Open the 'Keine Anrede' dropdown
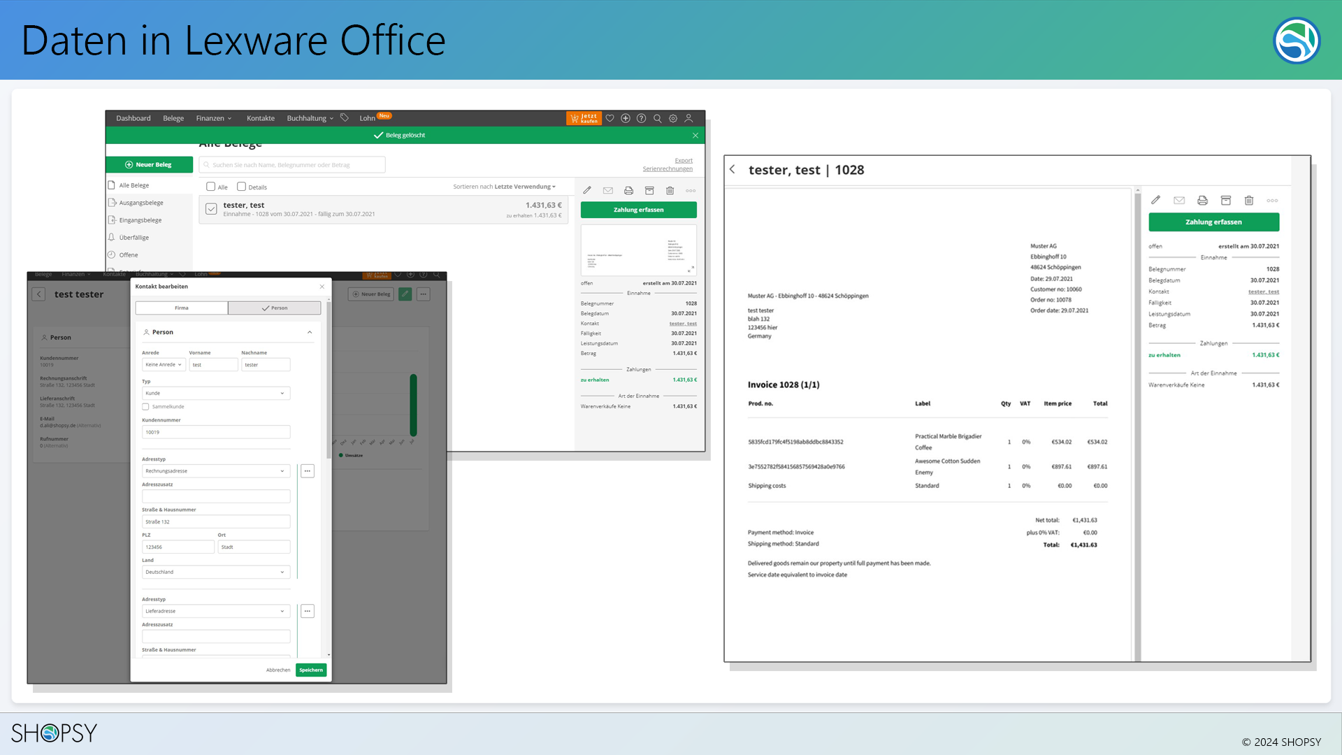 pyautogui.click(x=164, y=365)
